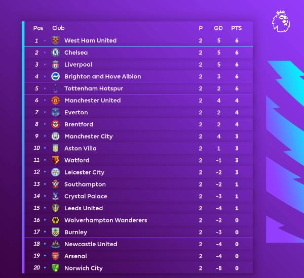Click the Watford club crest
This screenshot has width=304, height=278.
pyautogui.click(x=56, y=160)
